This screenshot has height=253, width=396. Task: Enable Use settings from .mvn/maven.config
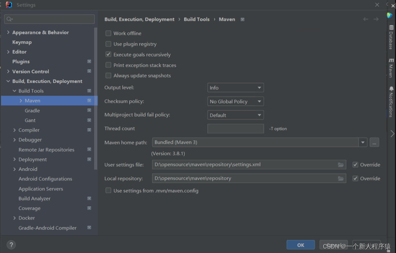tap(109, 191)
